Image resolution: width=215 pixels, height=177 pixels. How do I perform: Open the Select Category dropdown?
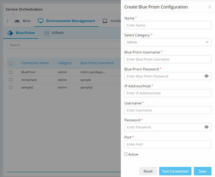[168, 42]
